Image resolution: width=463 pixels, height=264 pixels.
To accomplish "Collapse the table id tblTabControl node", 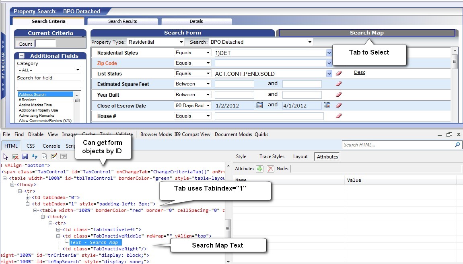I will point(5,178).
